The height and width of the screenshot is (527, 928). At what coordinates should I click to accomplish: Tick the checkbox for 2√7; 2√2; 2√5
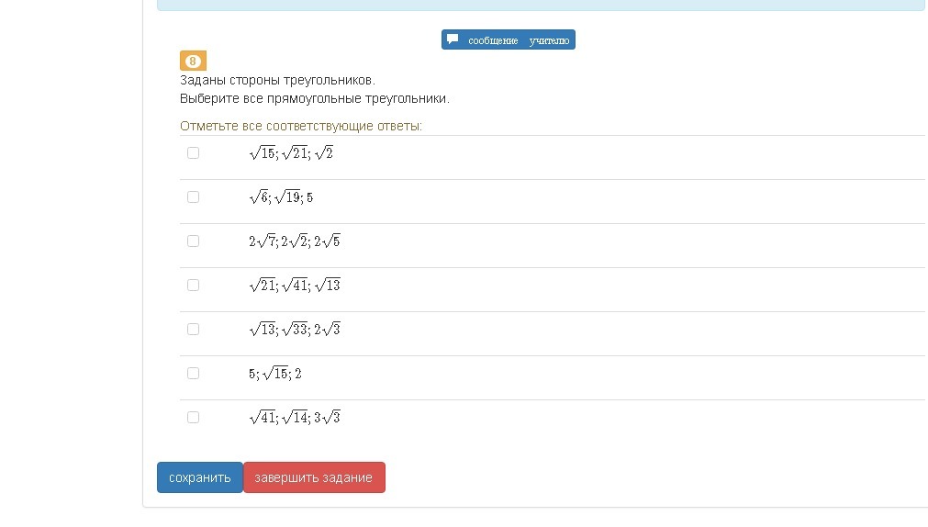click(193, 241)
